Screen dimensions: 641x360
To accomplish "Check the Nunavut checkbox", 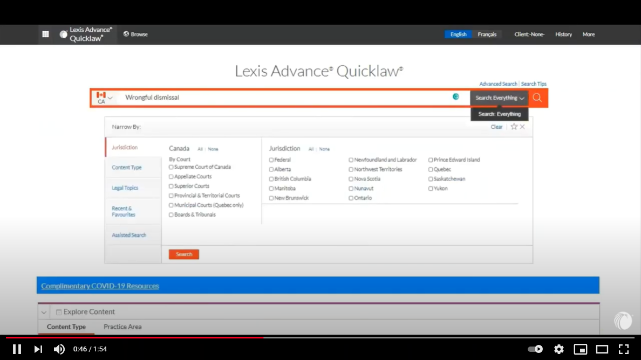I will pyautogui.click(x=351, y=189).
